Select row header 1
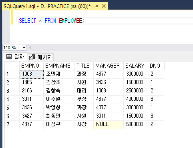The height and width of the screenshot is (148, 193). click(x=12, y=74)
